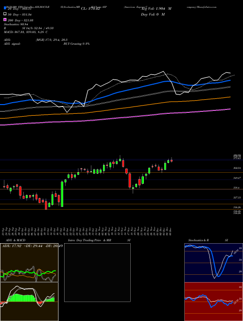Screen dimensions: 243x321
Task: Open the ADX indicator chart thumbnail
Action: pos(29,263)
